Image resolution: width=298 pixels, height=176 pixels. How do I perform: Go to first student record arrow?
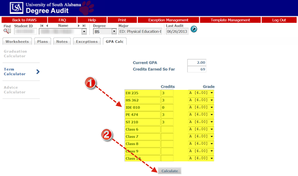tap(42, 26)
